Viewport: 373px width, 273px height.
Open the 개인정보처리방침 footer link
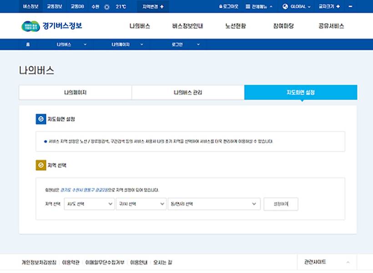pos(39,263)
